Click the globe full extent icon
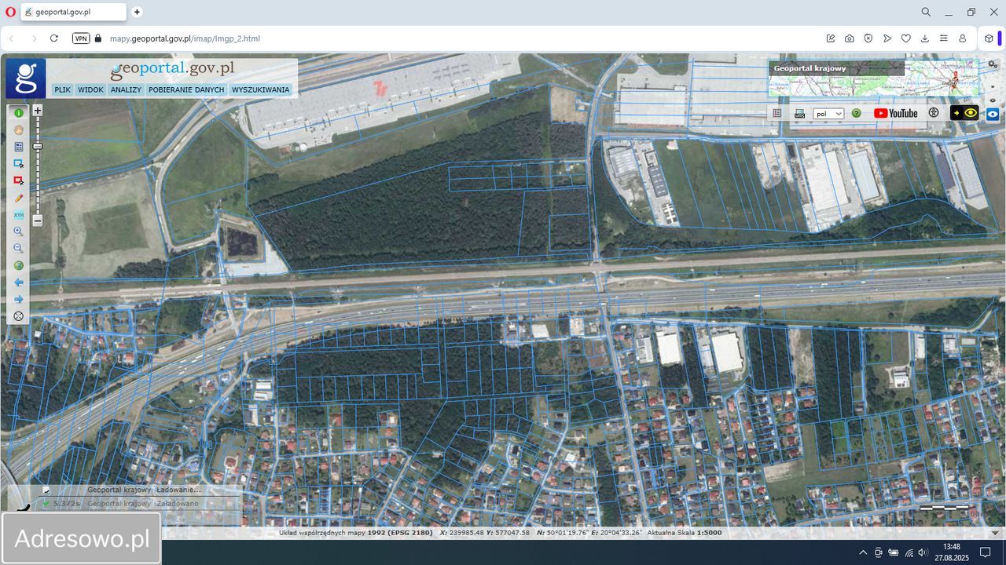 coord(19,265)
